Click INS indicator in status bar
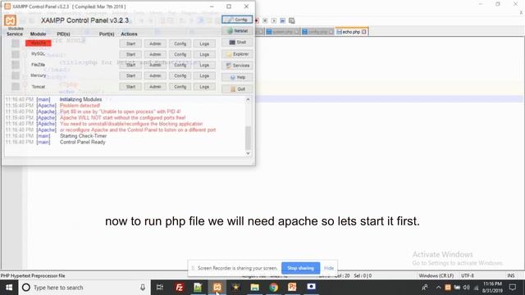525x295 pixels. pos(510,275)
